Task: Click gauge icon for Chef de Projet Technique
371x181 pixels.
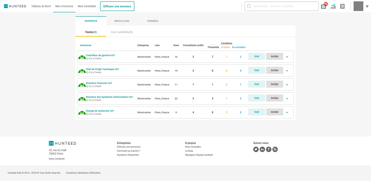Action: tap(82, 71)
